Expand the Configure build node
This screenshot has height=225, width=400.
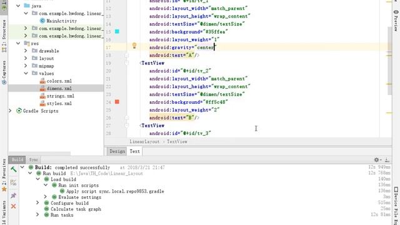click(37, 202)
